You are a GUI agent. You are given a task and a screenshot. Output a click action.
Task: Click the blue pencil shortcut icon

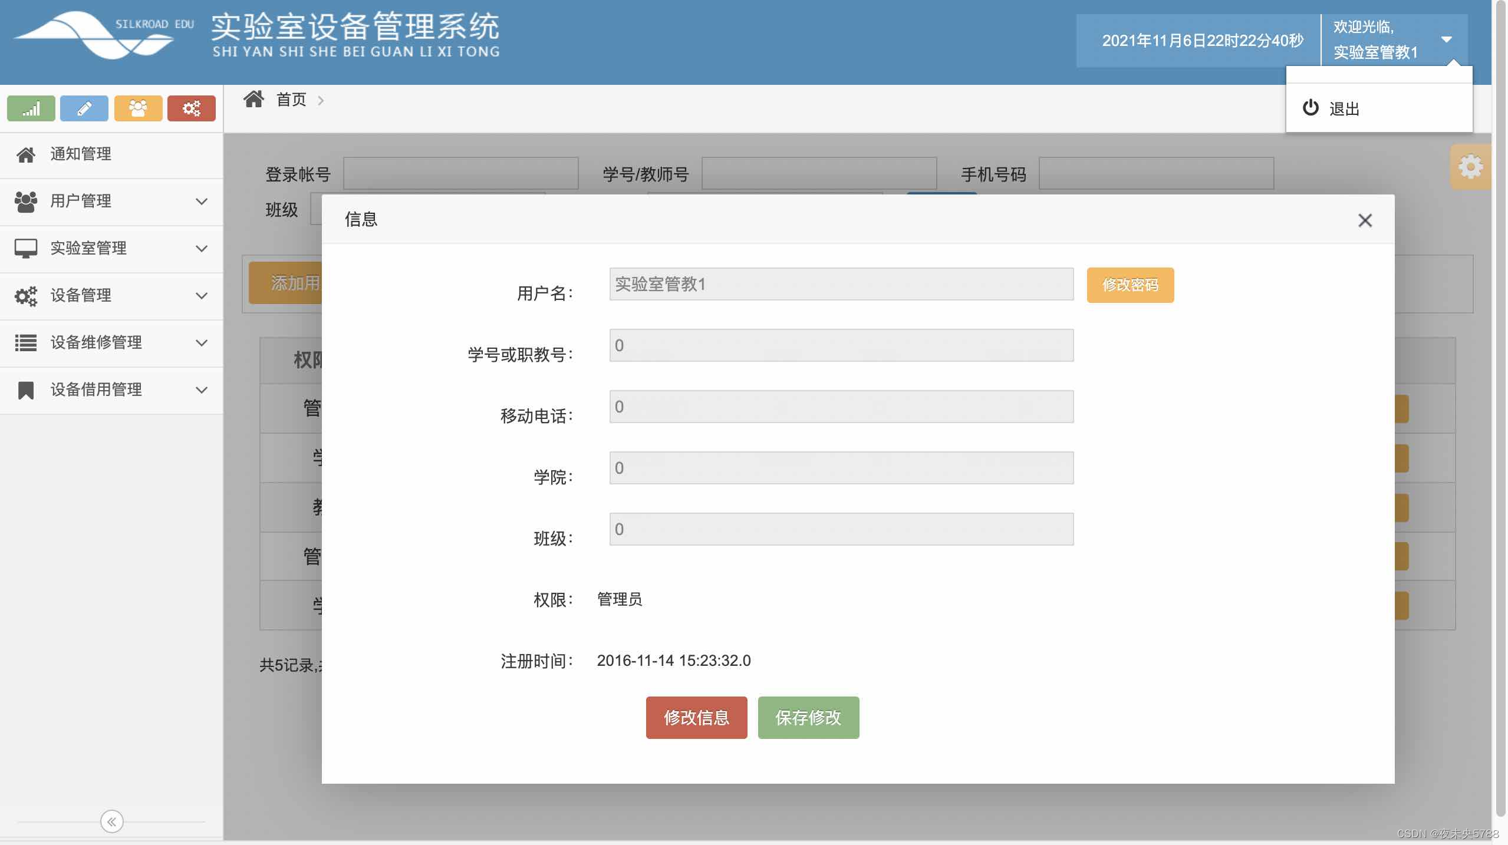(84, 108)
